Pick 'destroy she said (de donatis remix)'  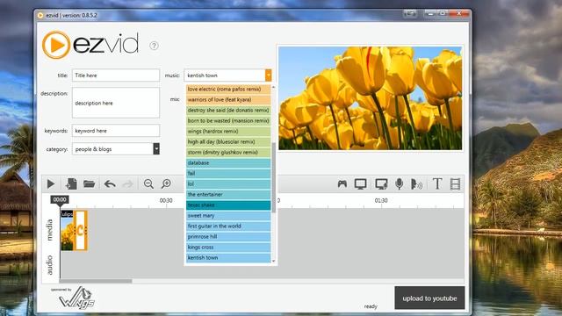point(228,111)
